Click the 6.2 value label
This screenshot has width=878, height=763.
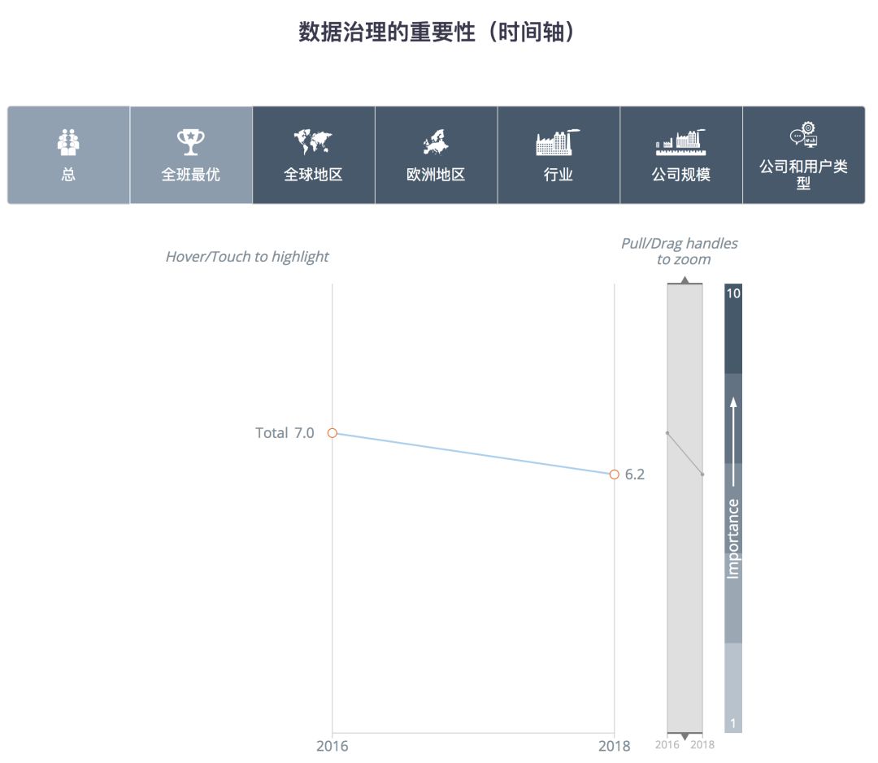(x=635, y=475)
